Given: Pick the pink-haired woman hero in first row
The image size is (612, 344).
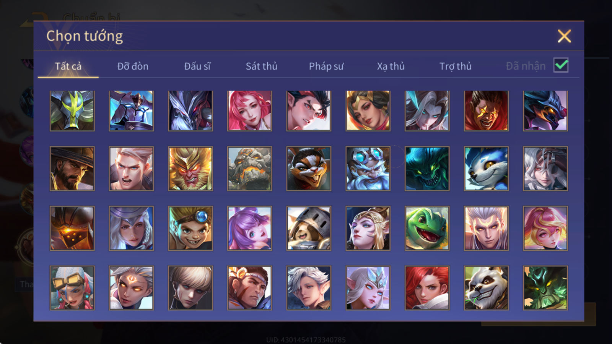Looking at the screenshot, I should (x=249, y=110).
